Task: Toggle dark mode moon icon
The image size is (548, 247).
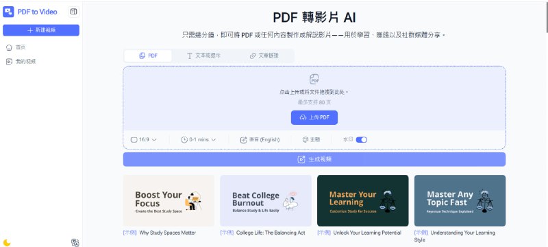Action: click(x=7, y=242)
